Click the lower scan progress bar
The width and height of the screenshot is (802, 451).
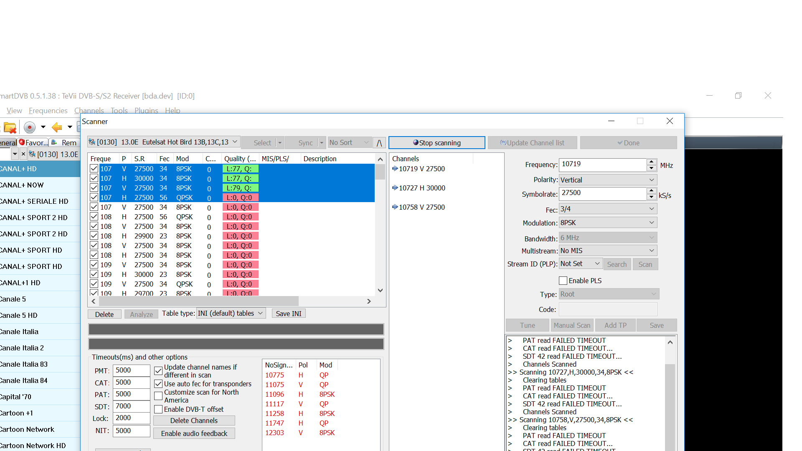(236, 344)
